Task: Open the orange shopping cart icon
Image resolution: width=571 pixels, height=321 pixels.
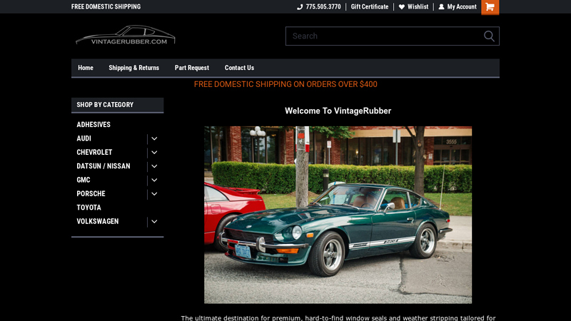Action: [490, 7]
